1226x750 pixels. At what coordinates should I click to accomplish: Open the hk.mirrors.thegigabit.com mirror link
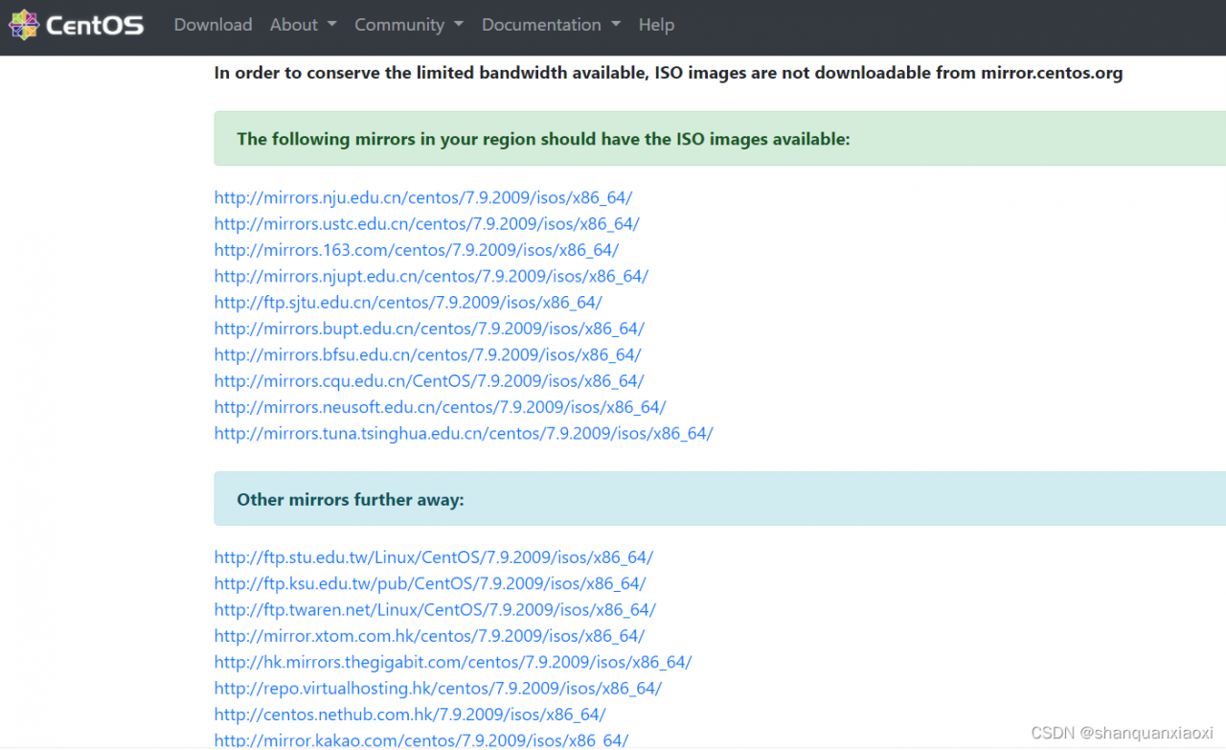[453, 662]
